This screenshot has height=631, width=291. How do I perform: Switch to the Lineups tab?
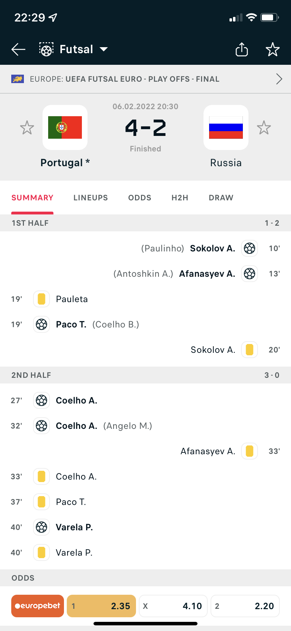(91, 198)
